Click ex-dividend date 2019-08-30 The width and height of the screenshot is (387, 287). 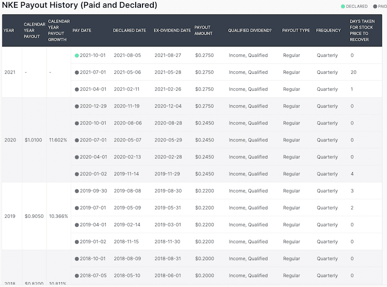tap(168, 191)
